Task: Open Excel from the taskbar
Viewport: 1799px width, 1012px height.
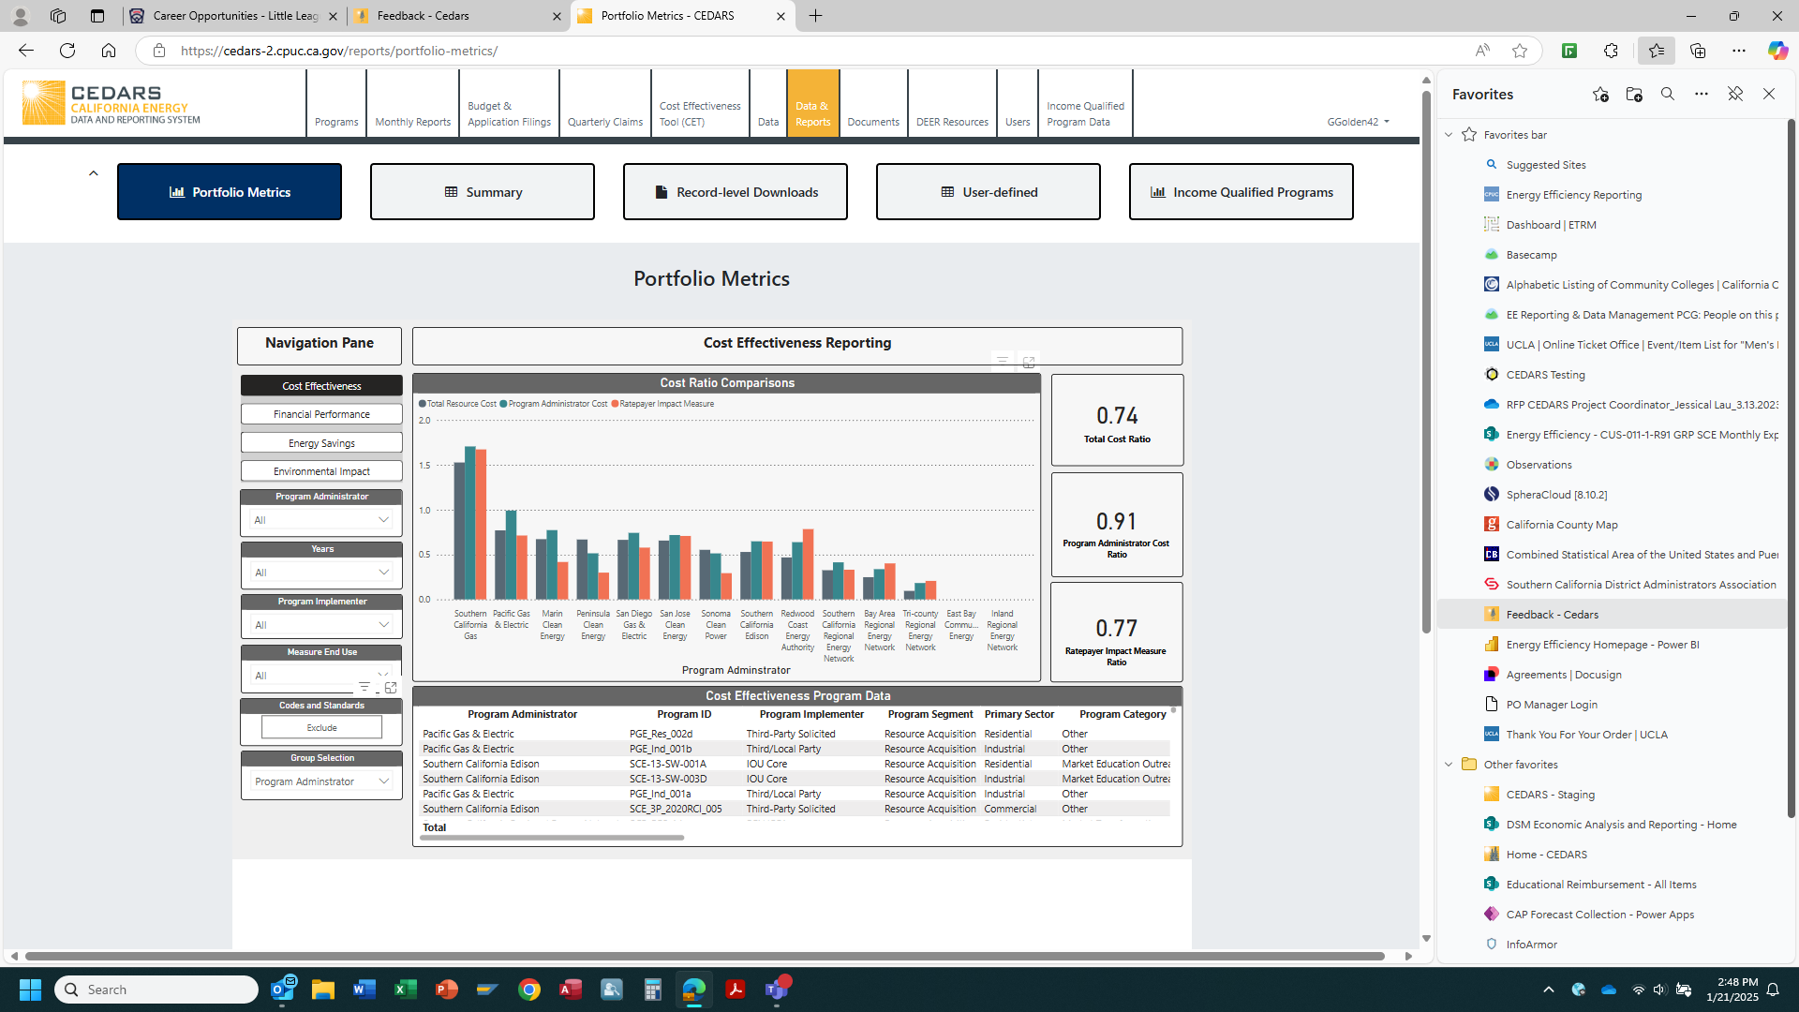Action: click(x=406, y=990)
